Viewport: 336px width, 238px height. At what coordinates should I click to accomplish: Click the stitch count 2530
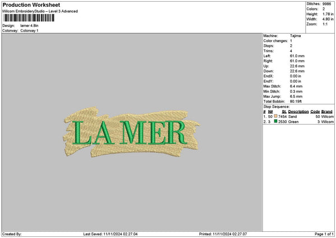pos(282,122)
